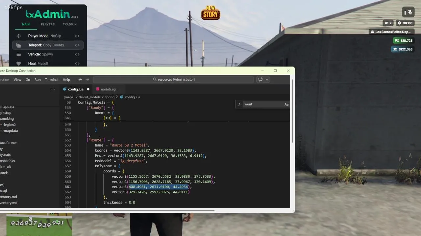Select the pitstop folder in explorer
421x236 pixels.
6,113
